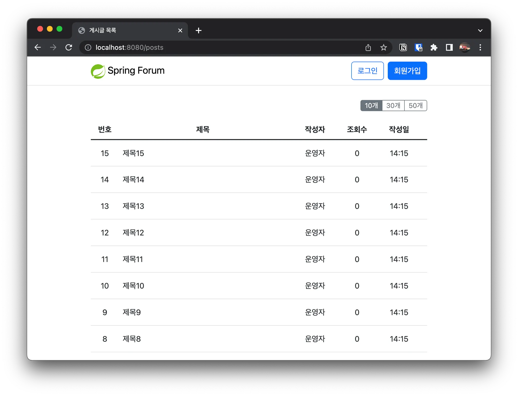This screenshot has width=518, height=396.
Task: Open the Notion extension icon
Action: pyautogui.click(x=403, y=48)
